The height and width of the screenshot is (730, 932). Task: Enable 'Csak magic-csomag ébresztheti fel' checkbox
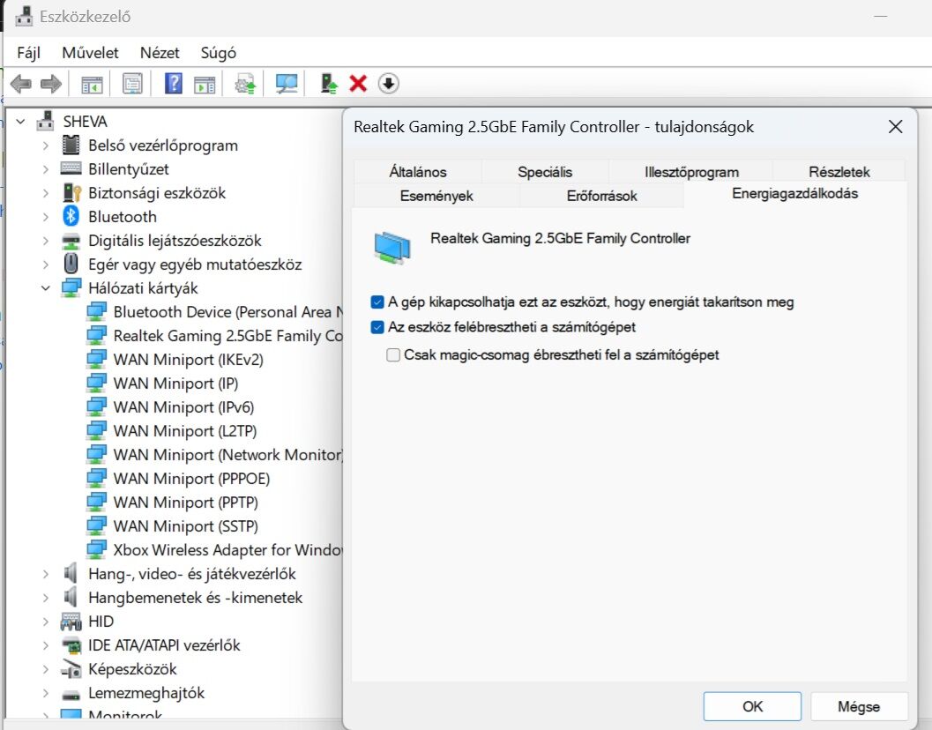tap(393, 355)
